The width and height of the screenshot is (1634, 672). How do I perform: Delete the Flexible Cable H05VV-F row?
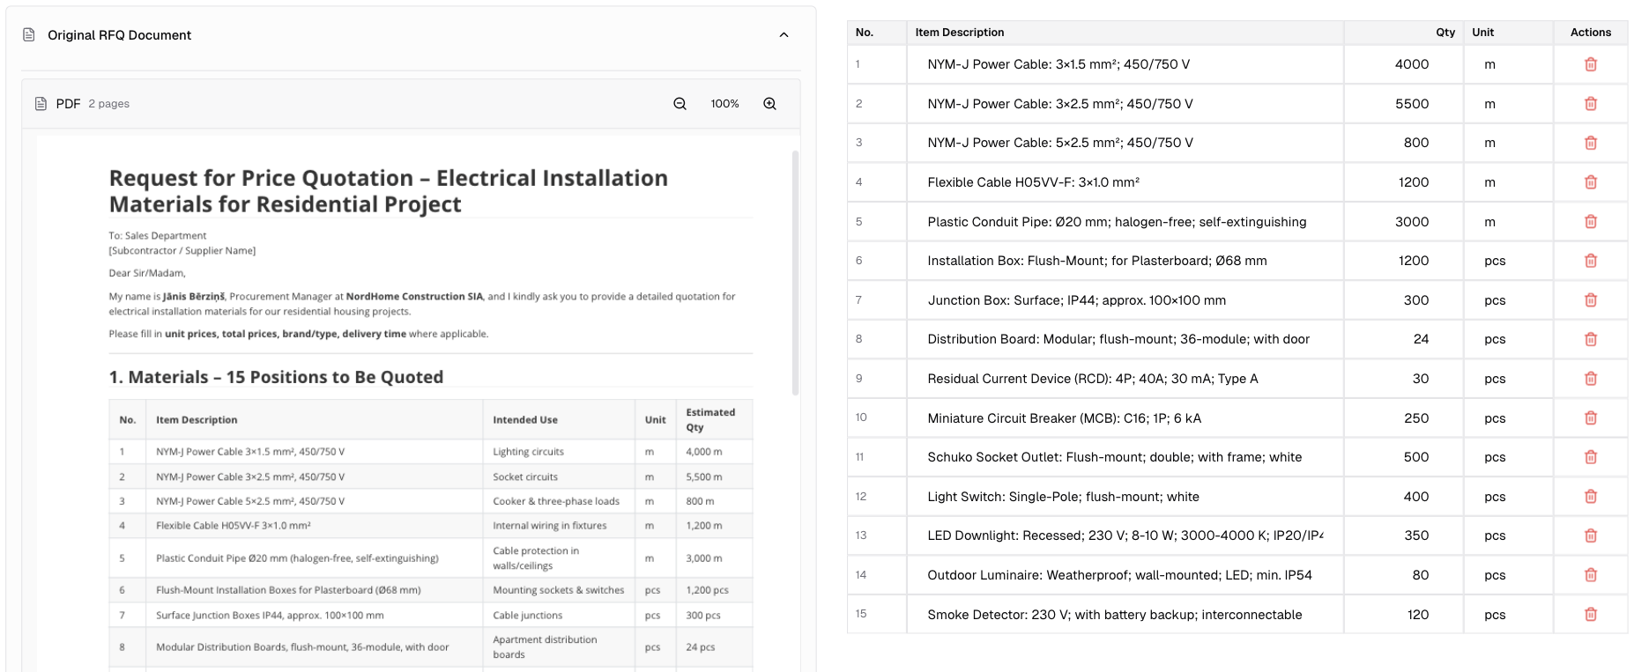1590,182
